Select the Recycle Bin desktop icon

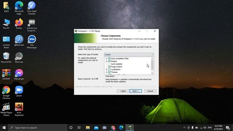(x=6, y=57)
